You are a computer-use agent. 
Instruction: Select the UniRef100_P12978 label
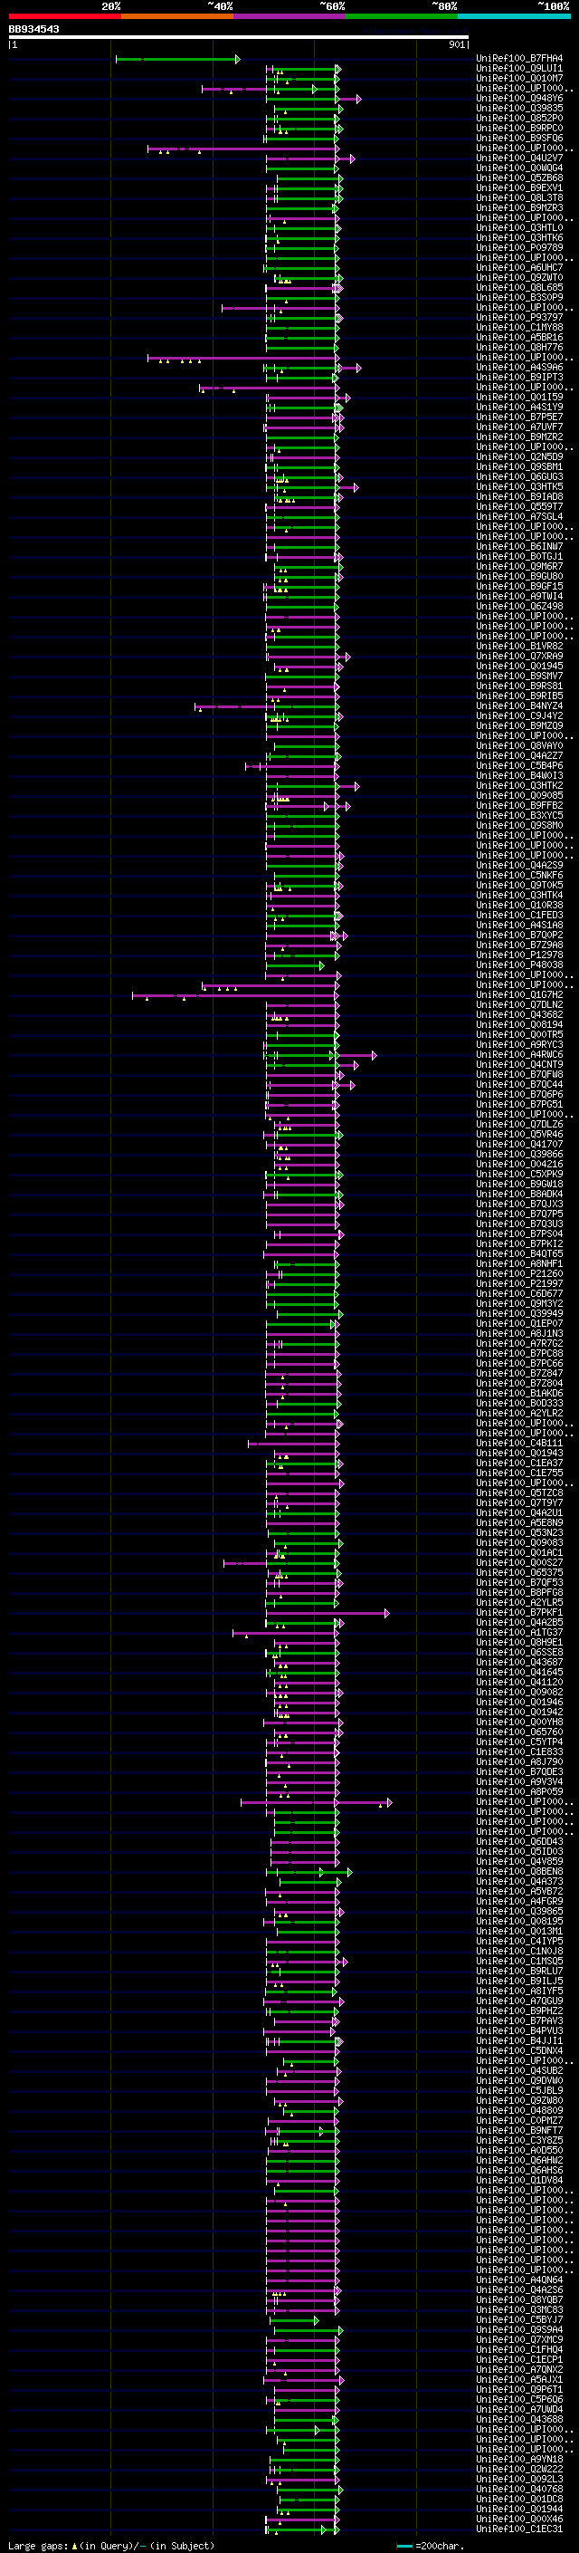[x=518, y=955]
